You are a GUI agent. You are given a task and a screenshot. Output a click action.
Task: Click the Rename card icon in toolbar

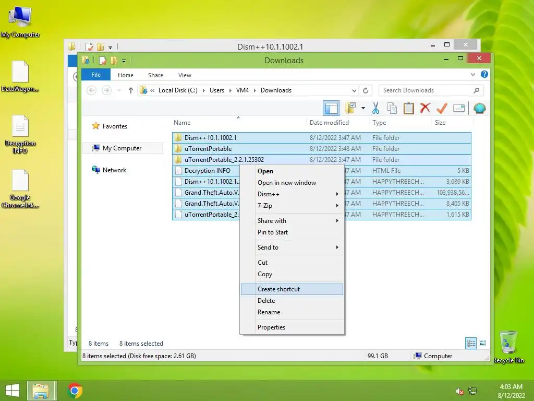point(459,109)
